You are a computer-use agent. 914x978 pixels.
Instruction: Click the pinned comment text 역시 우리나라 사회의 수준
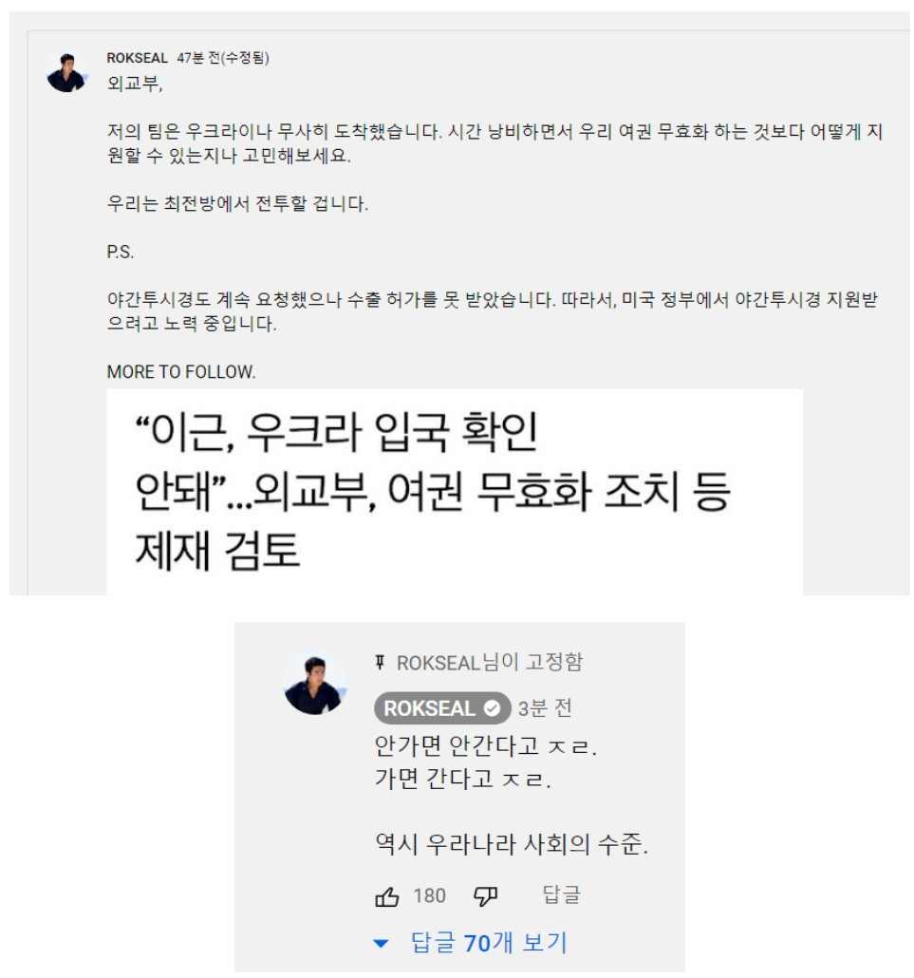pyautogui.click(x=512, y=844)
